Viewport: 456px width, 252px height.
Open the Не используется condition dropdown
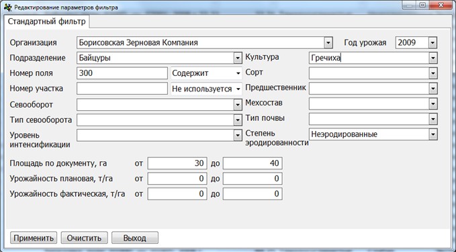(206, 89)
